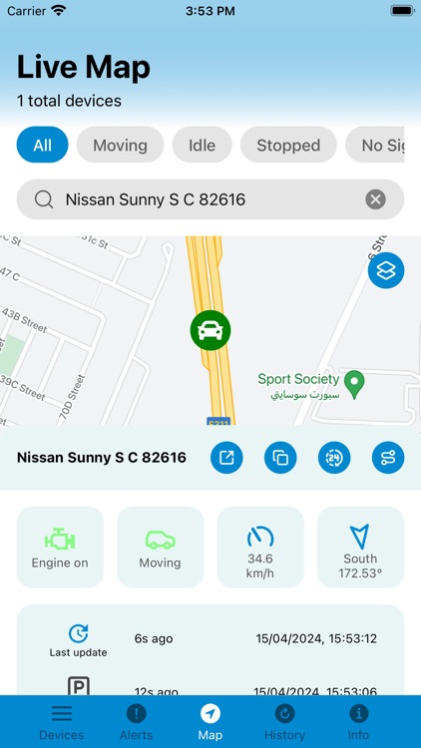This screenshot has width=421, height=748.
Task: Tap the 34.6 km/h speed card
Action: tap(260, 548)
